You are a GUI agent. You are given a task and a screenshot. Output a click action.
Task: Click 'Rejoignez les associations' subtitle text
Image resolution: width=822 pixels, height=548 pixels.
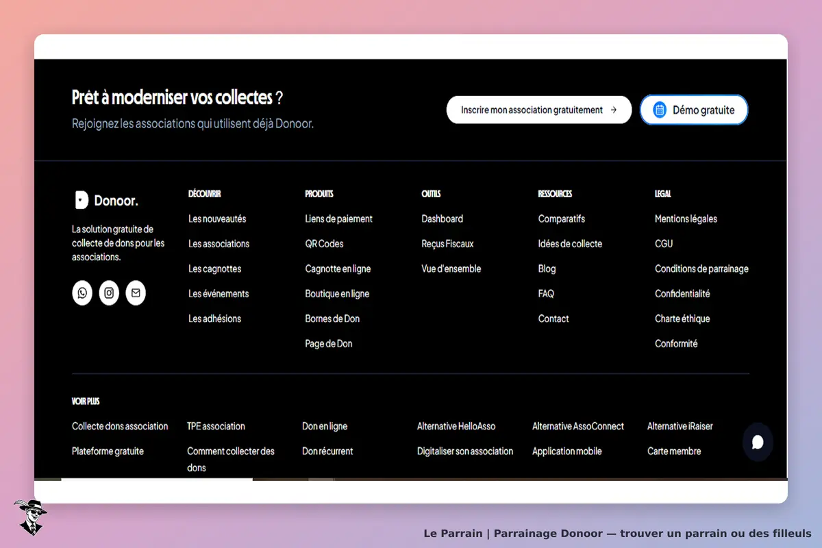click(x=193, y=124)
